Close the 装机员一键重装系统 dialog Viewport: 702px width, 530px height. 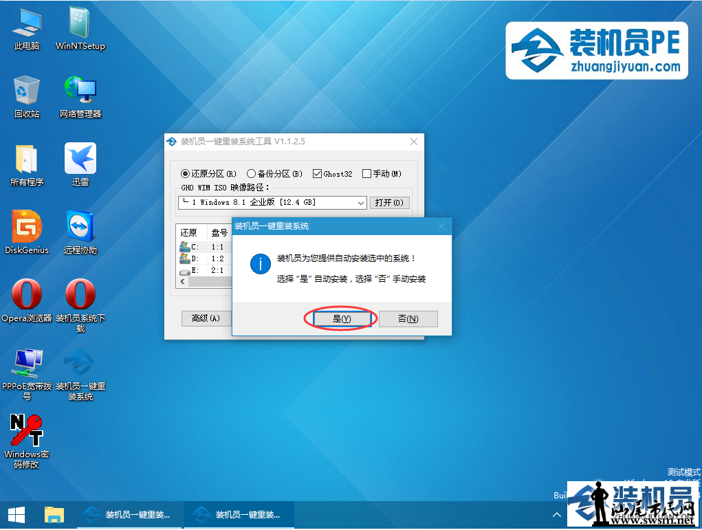[x=441, y=226]
